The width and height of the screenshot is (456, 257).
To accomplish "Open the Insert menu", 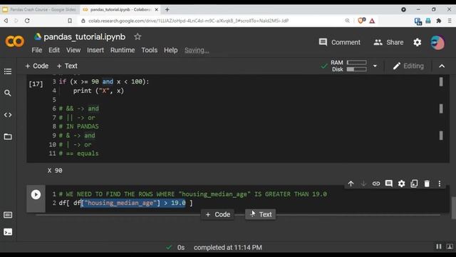I will [x=95, y=50].
